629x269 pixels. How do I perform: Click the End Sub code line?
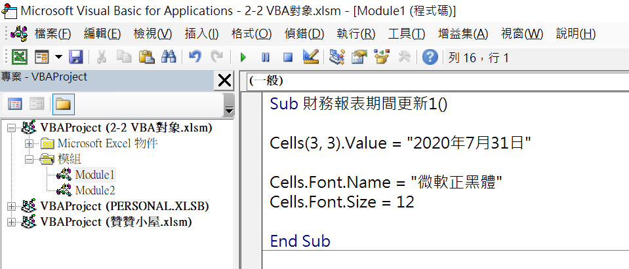point(300,242)
